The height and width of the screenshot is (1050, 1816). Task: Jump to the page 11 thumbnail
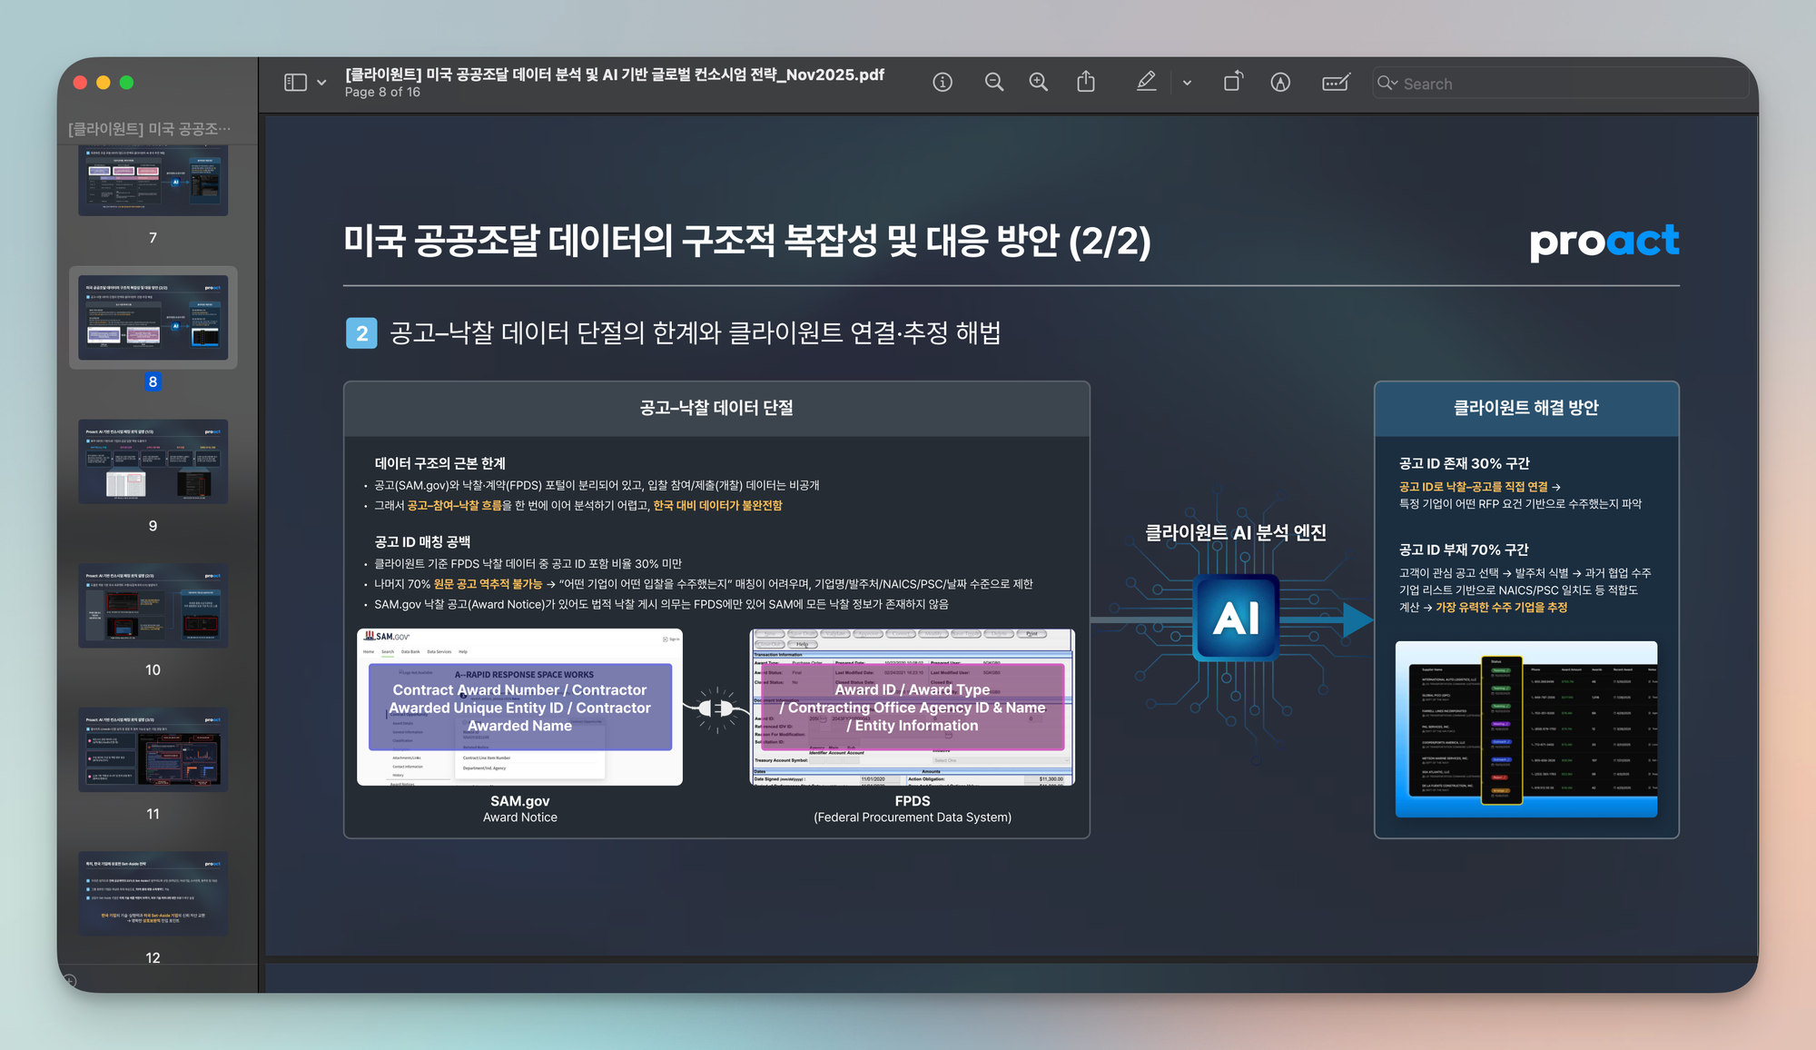(x=153, y=749)
